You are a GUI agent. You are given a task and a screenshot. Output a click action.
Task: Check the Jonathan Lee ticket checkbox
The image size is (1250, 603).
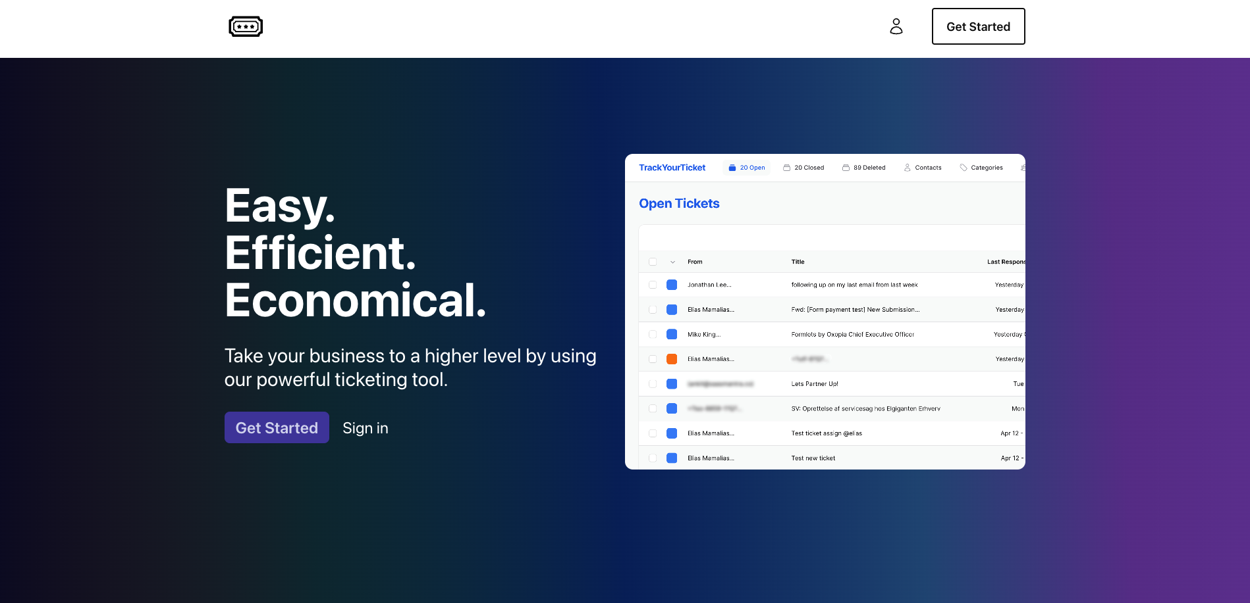click(653, 285)
